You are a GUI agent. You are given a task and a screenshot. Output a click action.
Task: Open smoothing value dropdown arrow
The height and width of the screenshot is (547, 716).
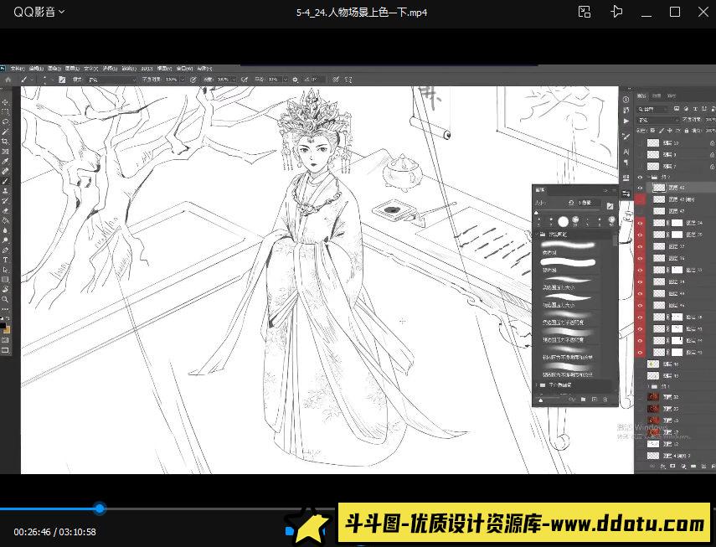click(x=286, y=80)
